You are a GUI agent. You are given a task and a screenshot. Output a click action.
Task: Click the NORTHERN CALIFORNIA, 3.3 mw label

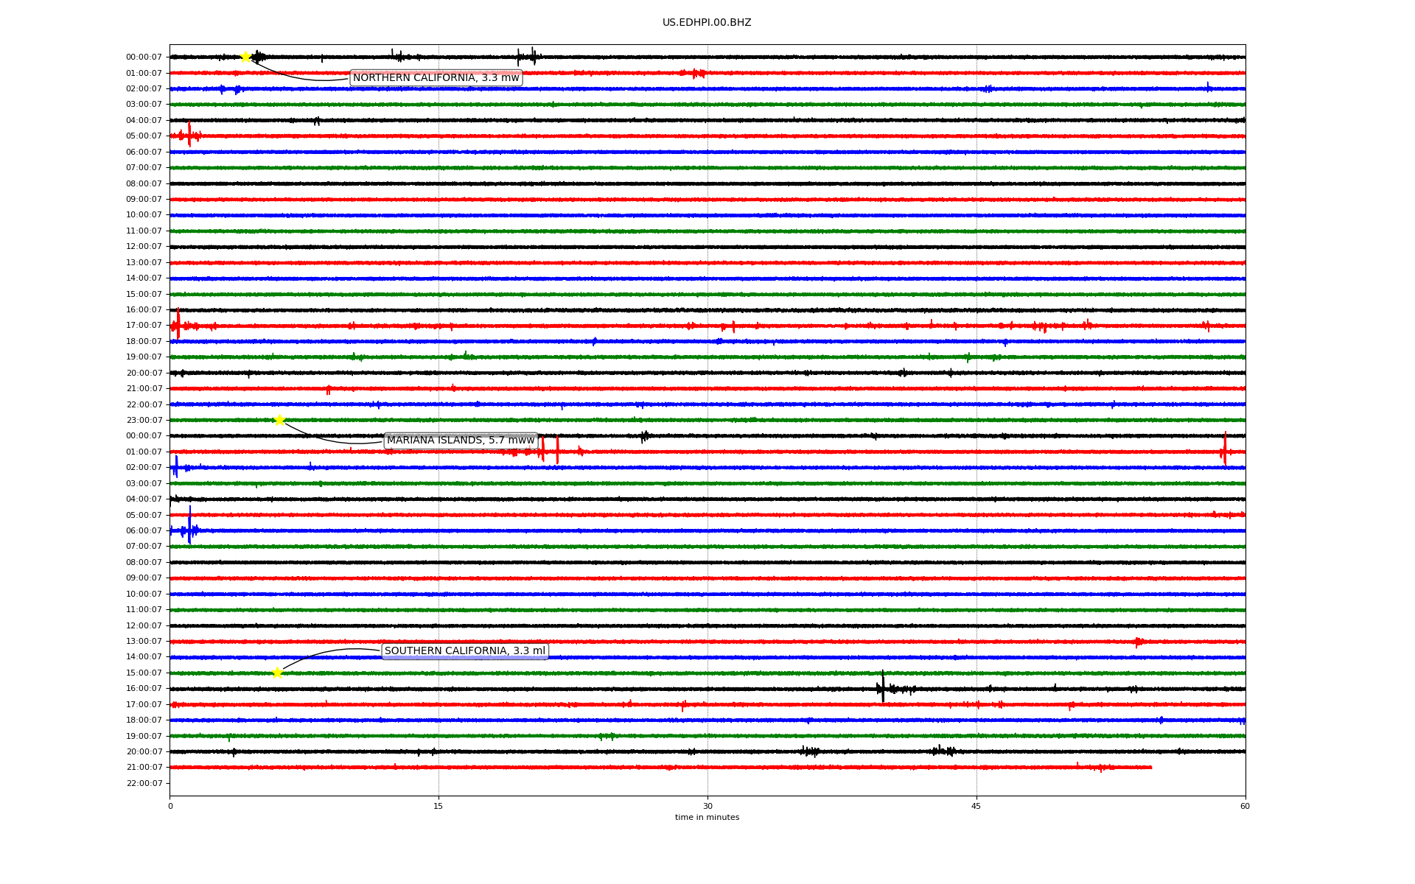pos(436,78)
